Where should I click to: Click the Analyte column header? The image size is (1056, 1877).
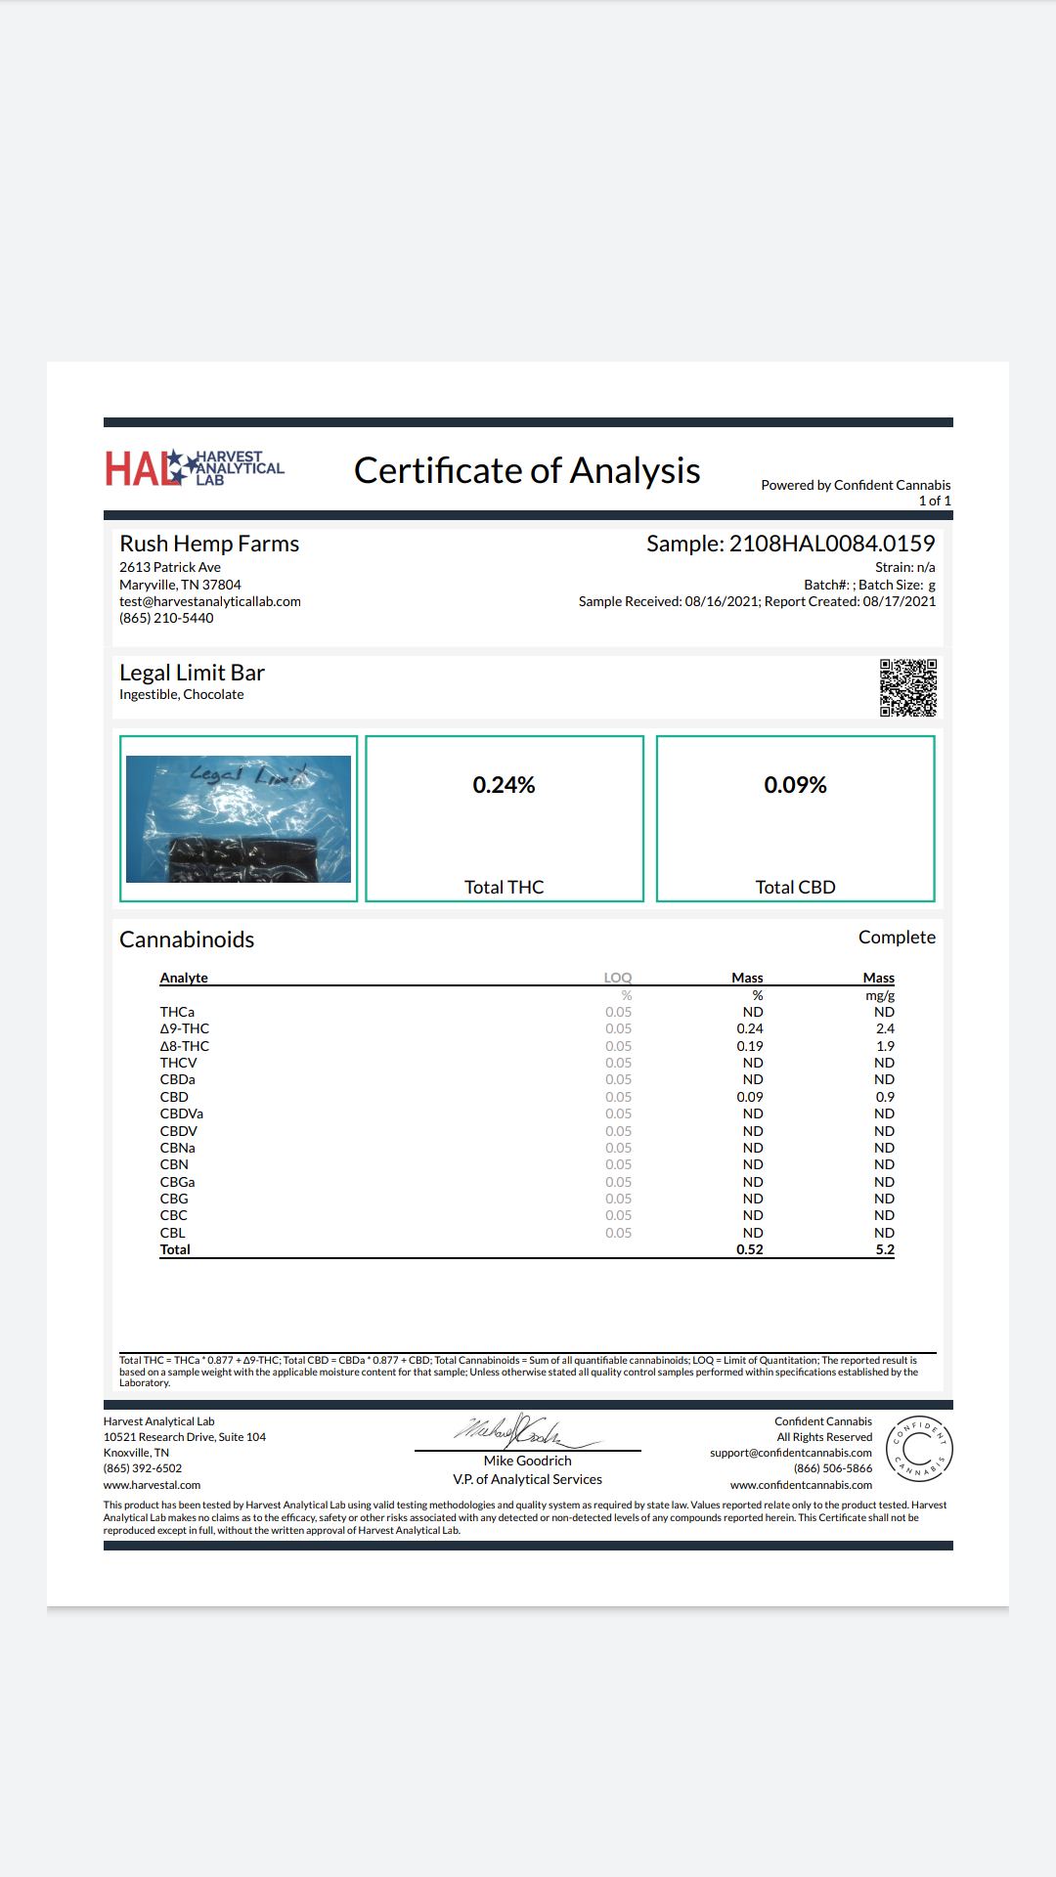point(184,978)
